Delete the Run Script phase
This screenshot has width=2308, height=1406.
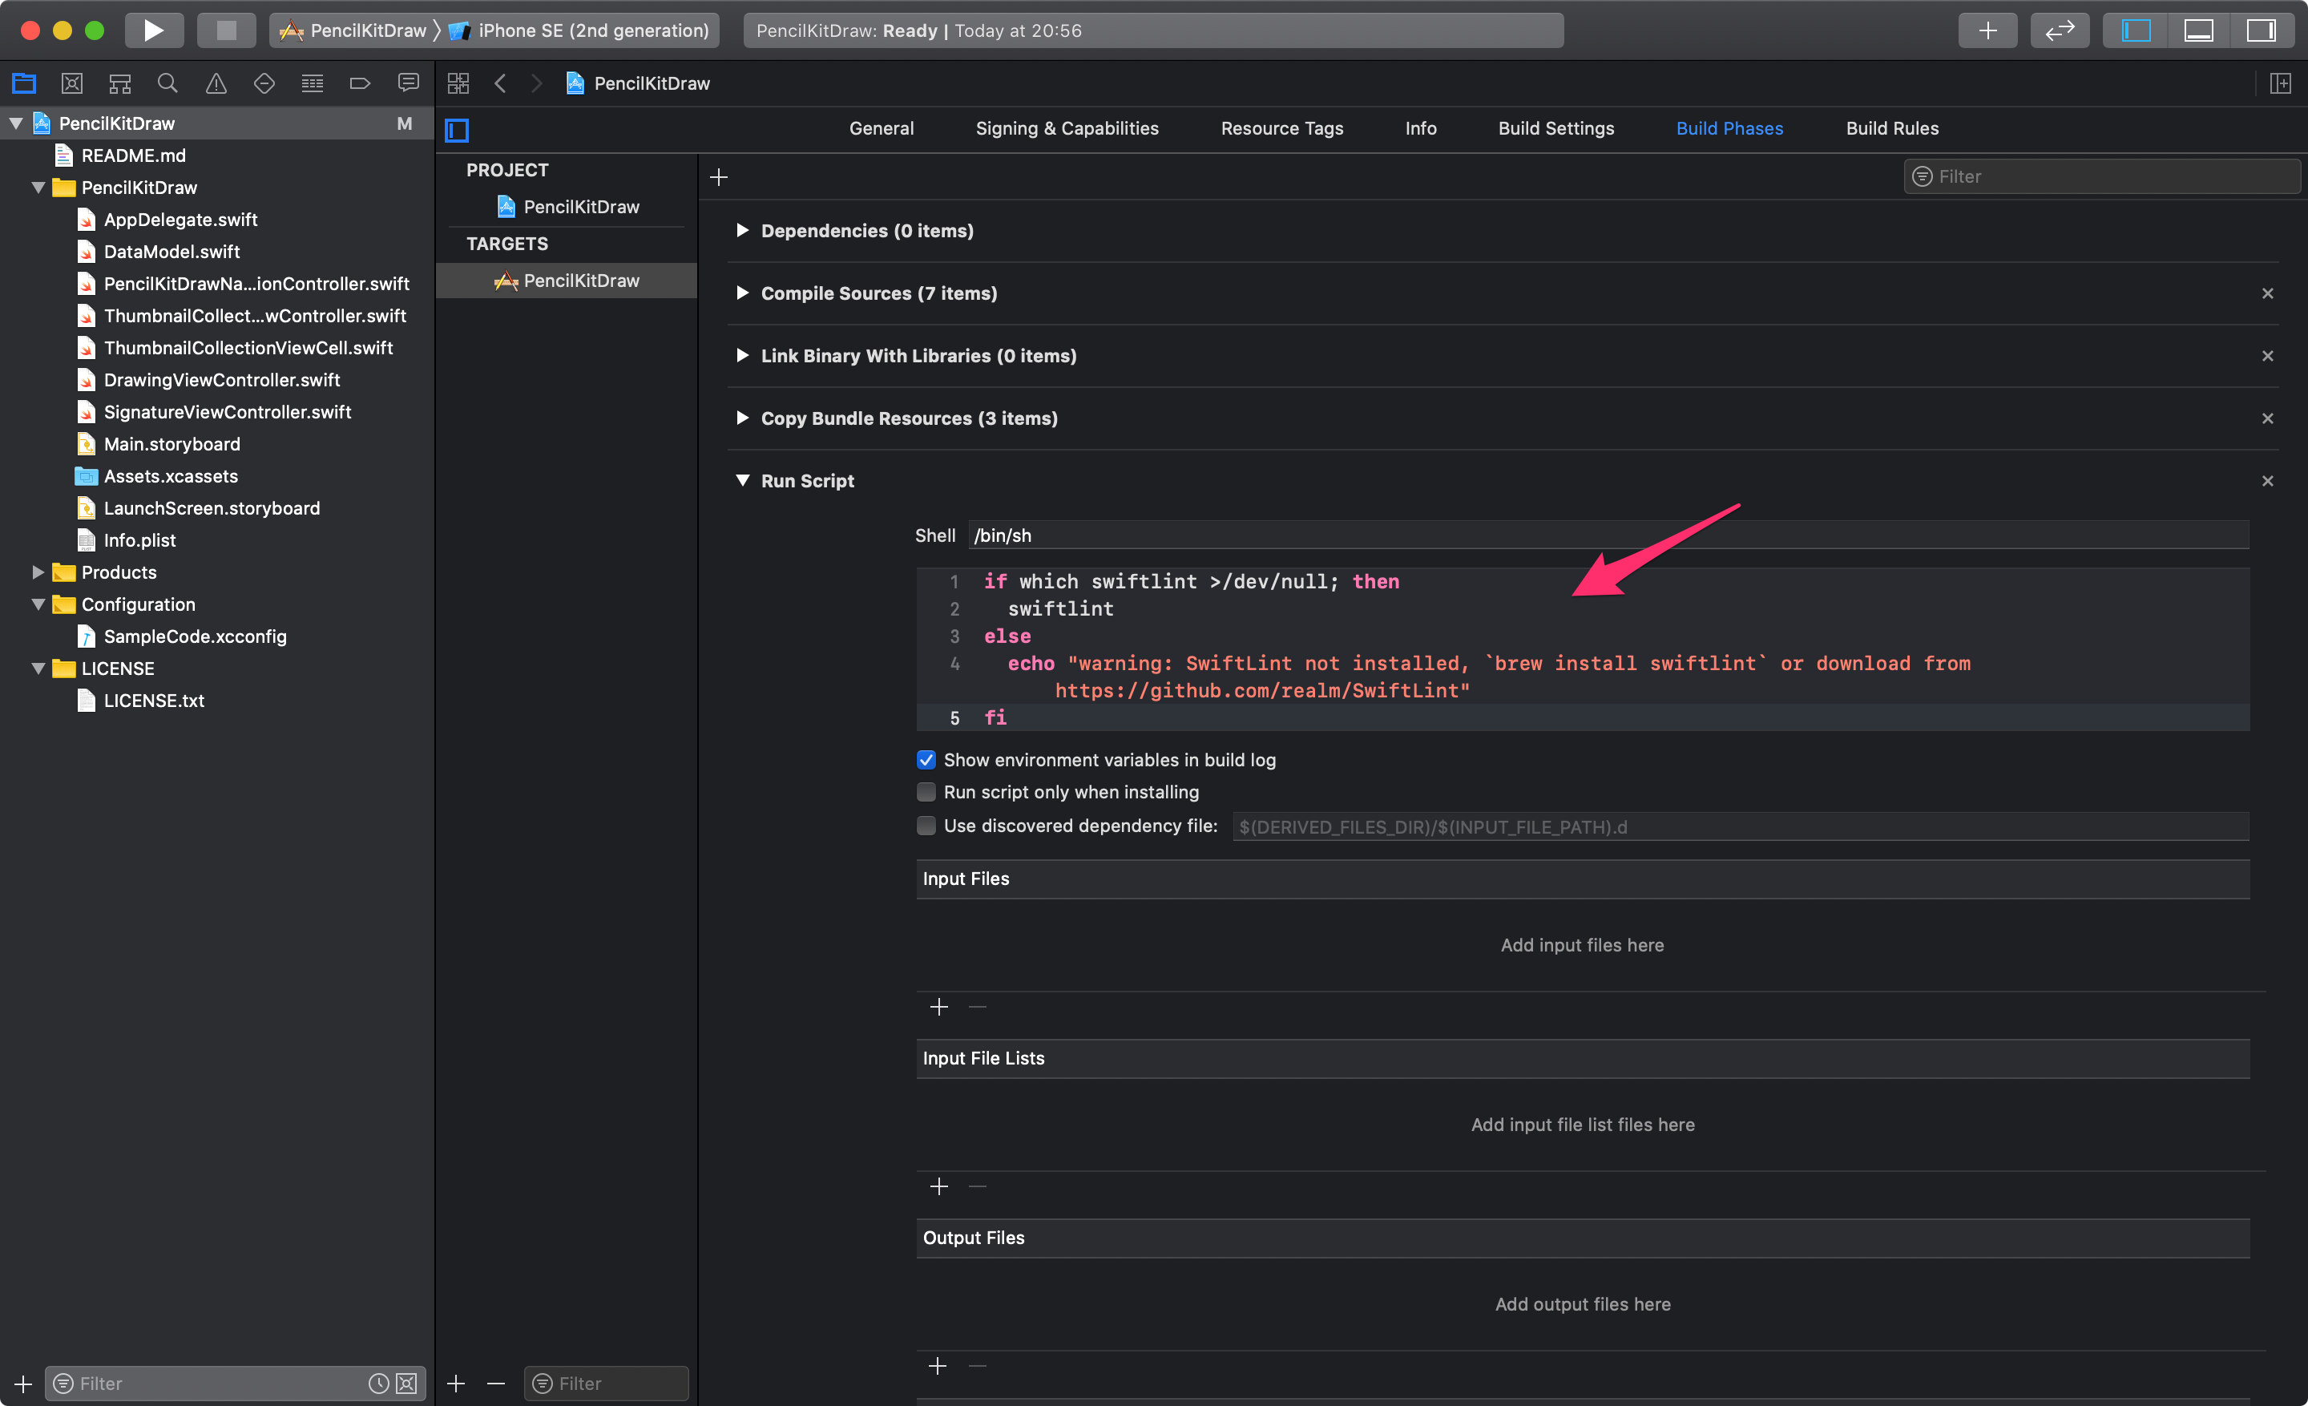point(2267,480)
